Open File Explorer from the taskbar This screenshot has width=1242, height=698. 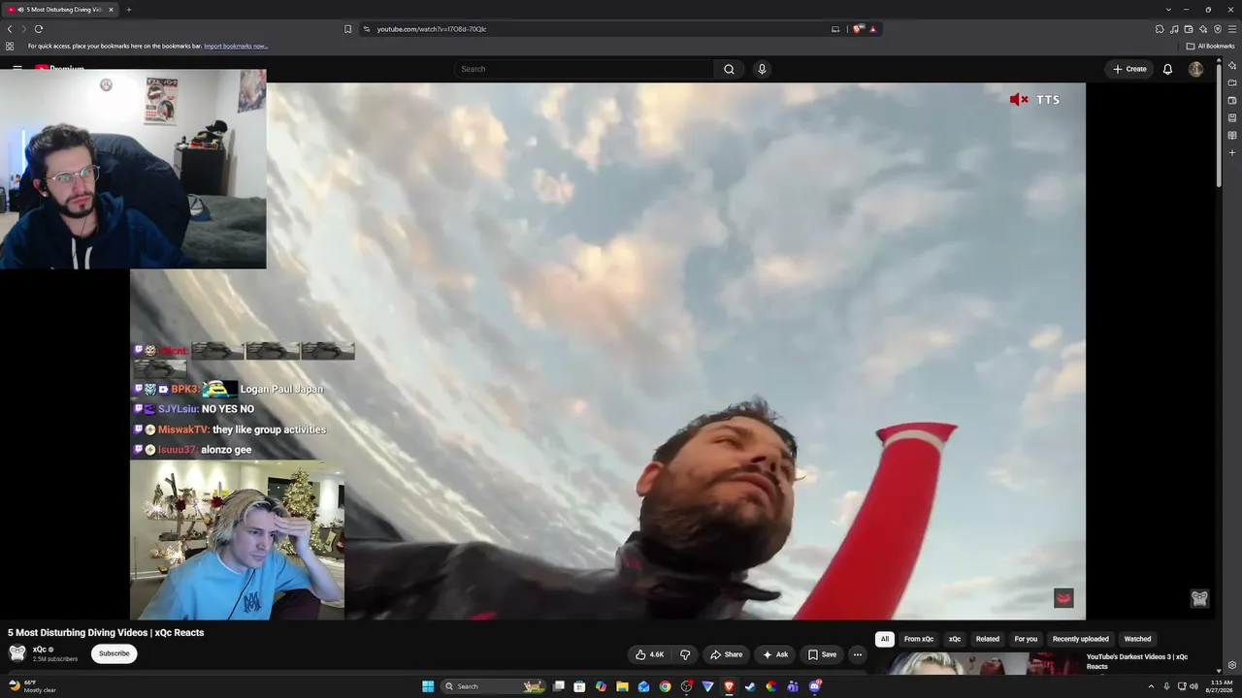click(622, 686)
